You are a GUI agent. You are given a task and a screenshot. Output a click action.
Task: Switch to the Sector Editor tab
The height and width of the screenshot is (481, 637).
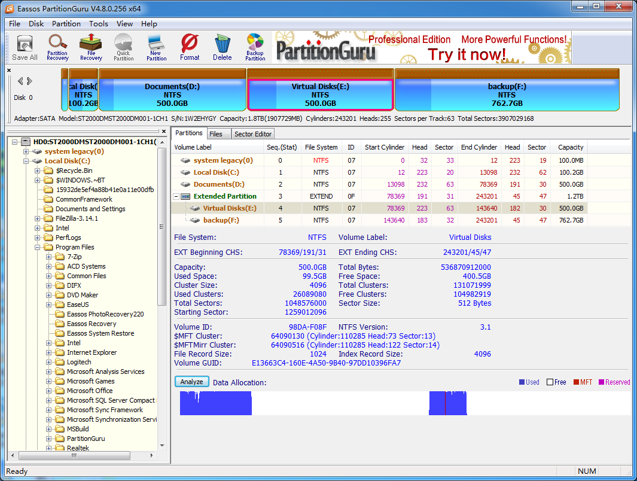pyautogui.click(x=252, y=134)
